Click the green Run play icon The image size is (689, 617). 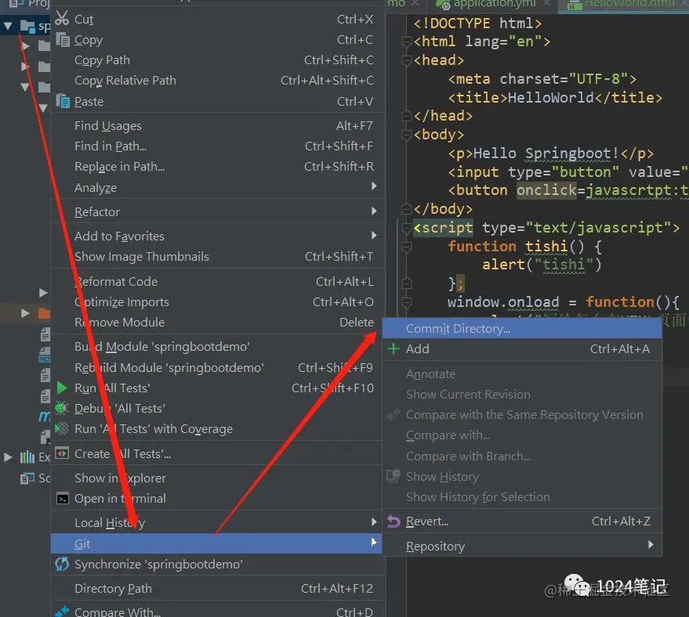(62, 388)
